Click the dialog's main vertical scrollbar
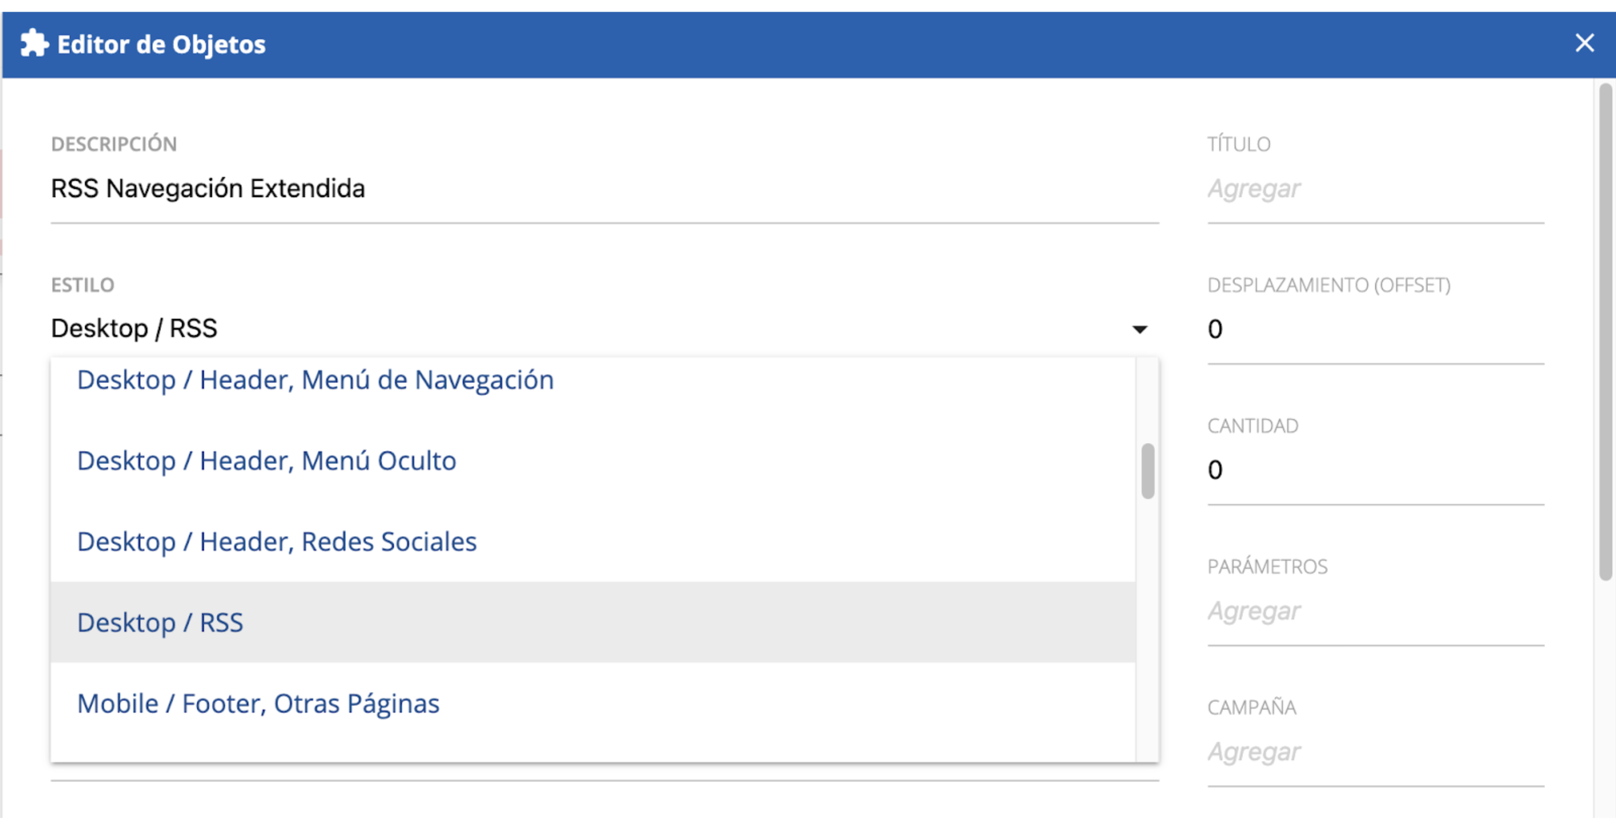 tap(1605, 332)
